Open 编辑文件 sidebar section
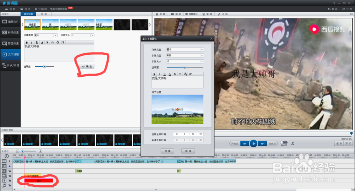The width and height of the screenshot is (355, 191). click(10, 22)
